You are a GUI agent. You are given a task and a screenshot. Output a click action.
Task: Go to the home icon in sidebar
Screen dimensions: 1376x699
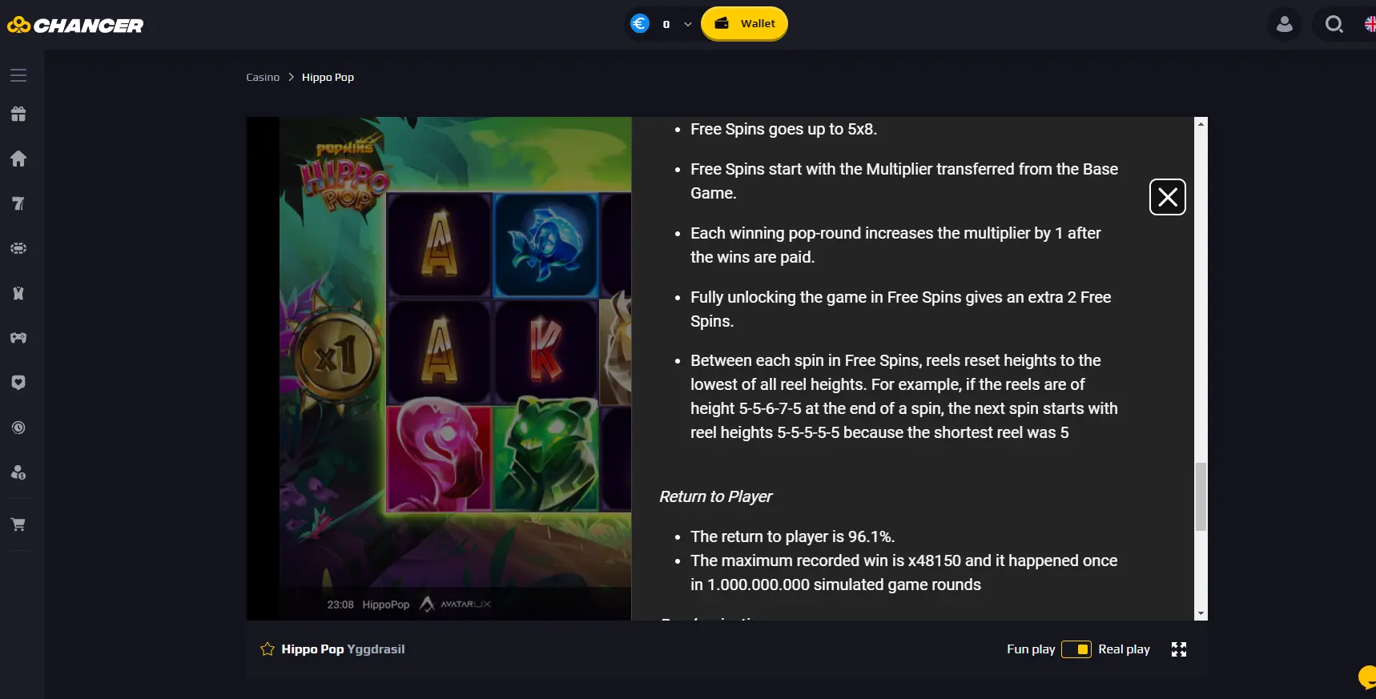point(18,159)
